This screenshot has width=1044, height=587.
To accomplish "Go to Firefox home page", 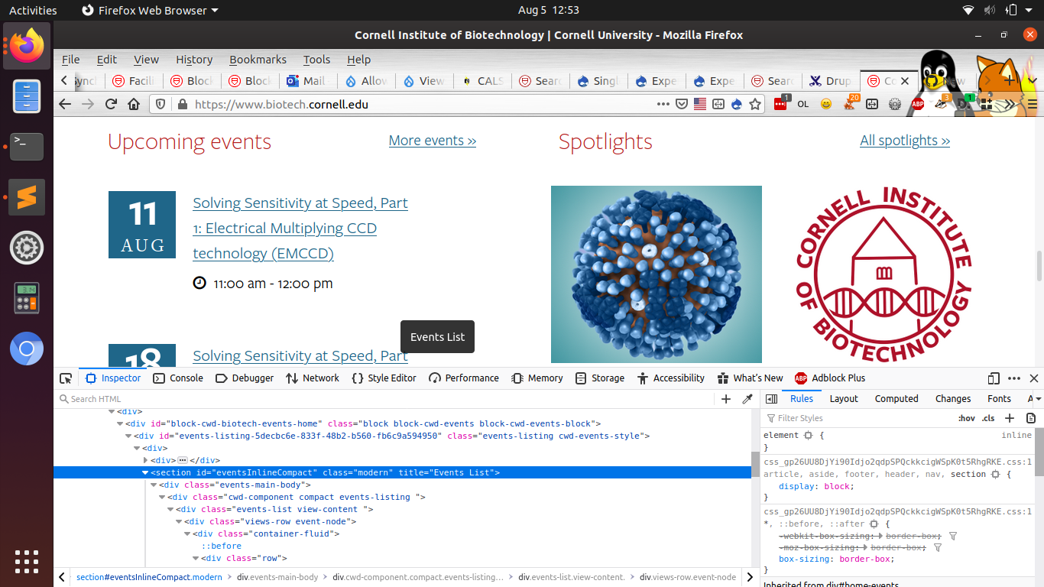I will [134, 104].
